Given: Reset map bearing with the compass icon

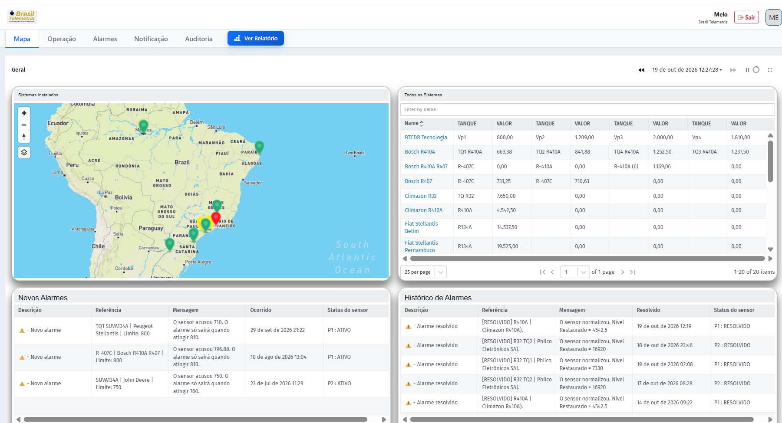Looking at the screenshot, I should [x=24, y=137].
